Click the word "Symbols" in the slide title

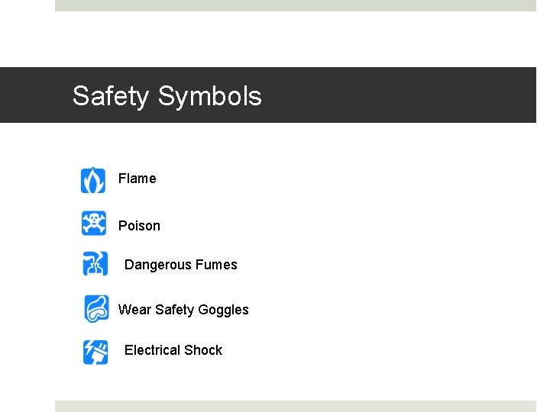click(210, 96)
